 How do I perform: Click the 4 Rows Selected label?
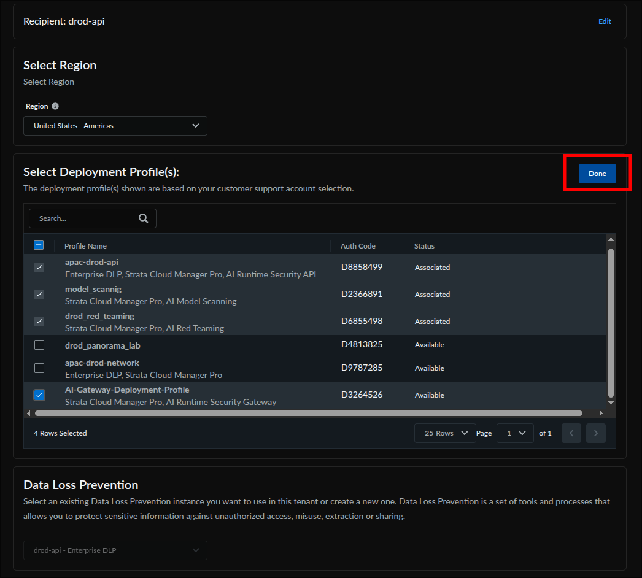60,433
